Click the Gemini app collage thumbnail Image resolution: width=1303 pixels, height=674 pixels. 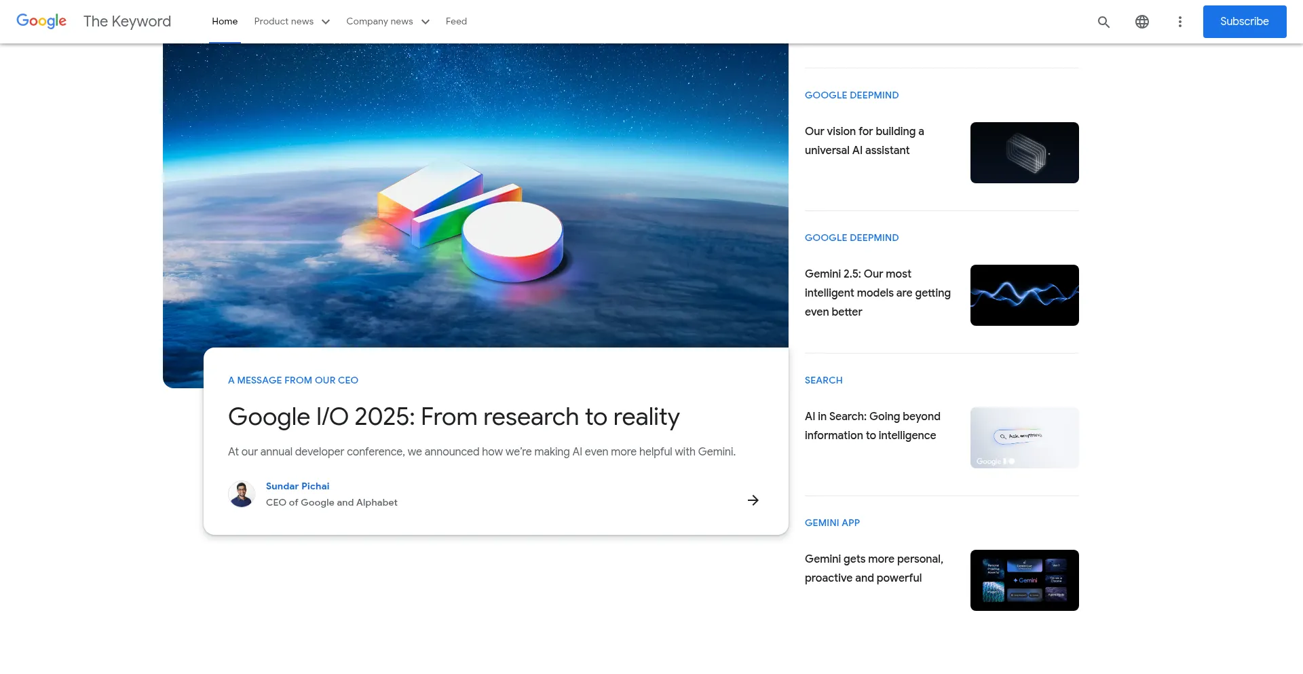coord(1025,580)
